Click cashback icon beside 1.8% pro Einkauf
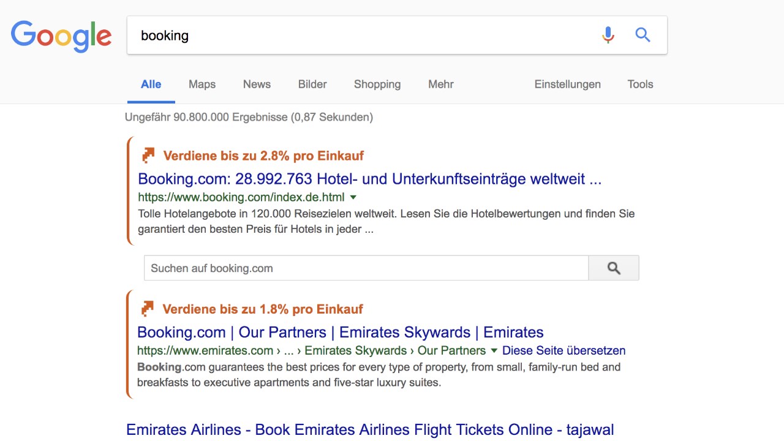The image size is (784, 441). [x=148, y=309]
